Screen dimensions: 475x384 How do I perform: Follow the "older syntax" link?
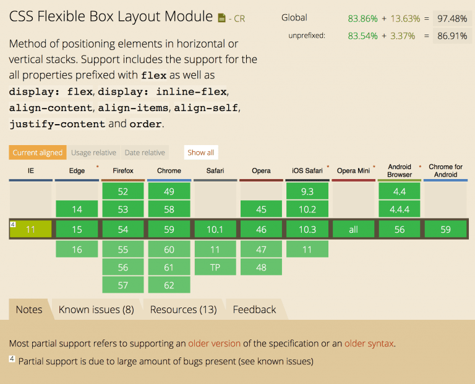pos(369,343)
